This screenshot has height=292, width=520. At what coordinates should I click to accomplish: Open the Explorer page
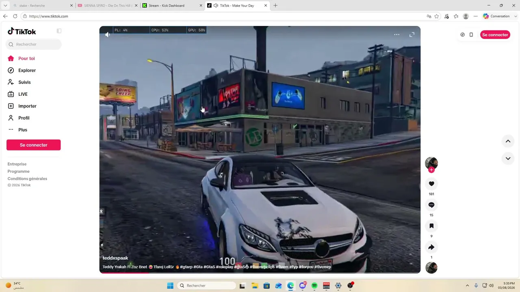click(x=27, y=70)
